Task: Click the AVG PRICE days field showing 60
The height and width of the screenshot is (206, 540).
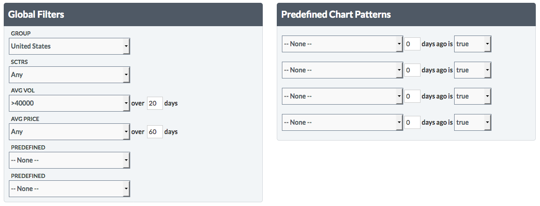Action: [154, 132]
